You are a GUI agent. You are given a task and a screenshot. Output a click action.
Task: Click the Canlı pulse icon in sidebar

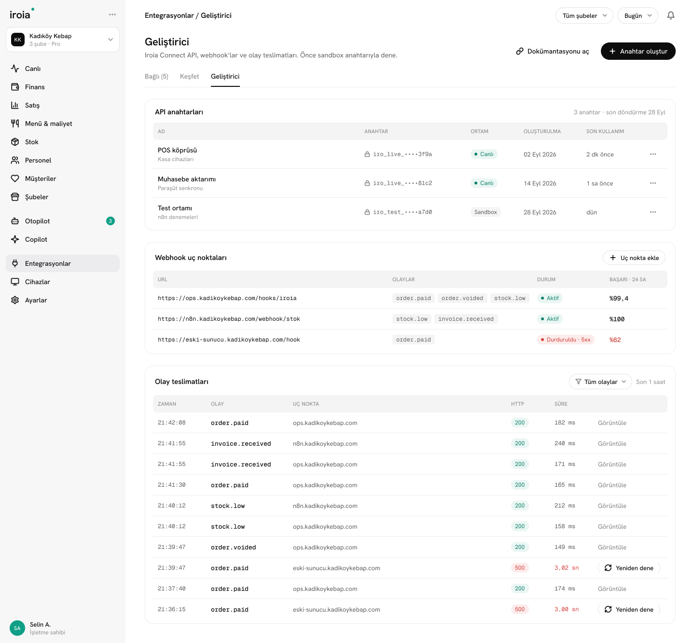click(15, 68)
